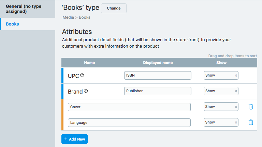Grab the orange drag handle of Language row
Viewport: 262px width, 147px height.
click(x=62, y=122)
